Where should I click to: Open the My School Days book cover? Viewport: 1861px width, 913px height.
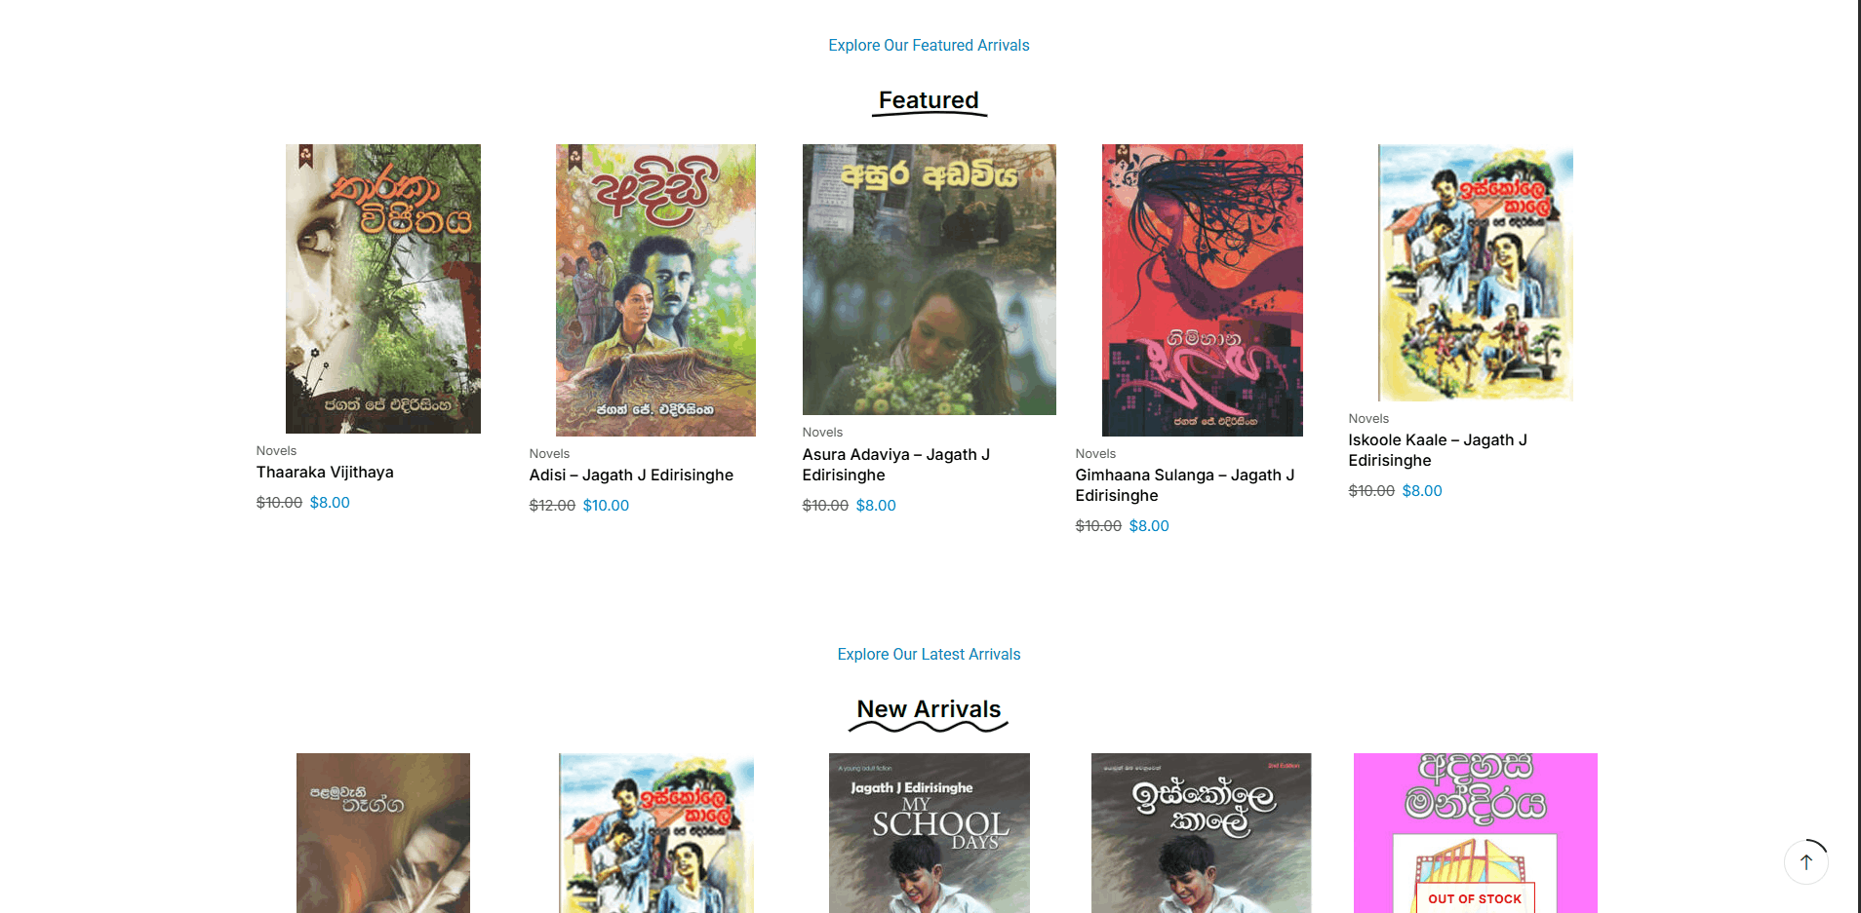click(x=929, y=833)
